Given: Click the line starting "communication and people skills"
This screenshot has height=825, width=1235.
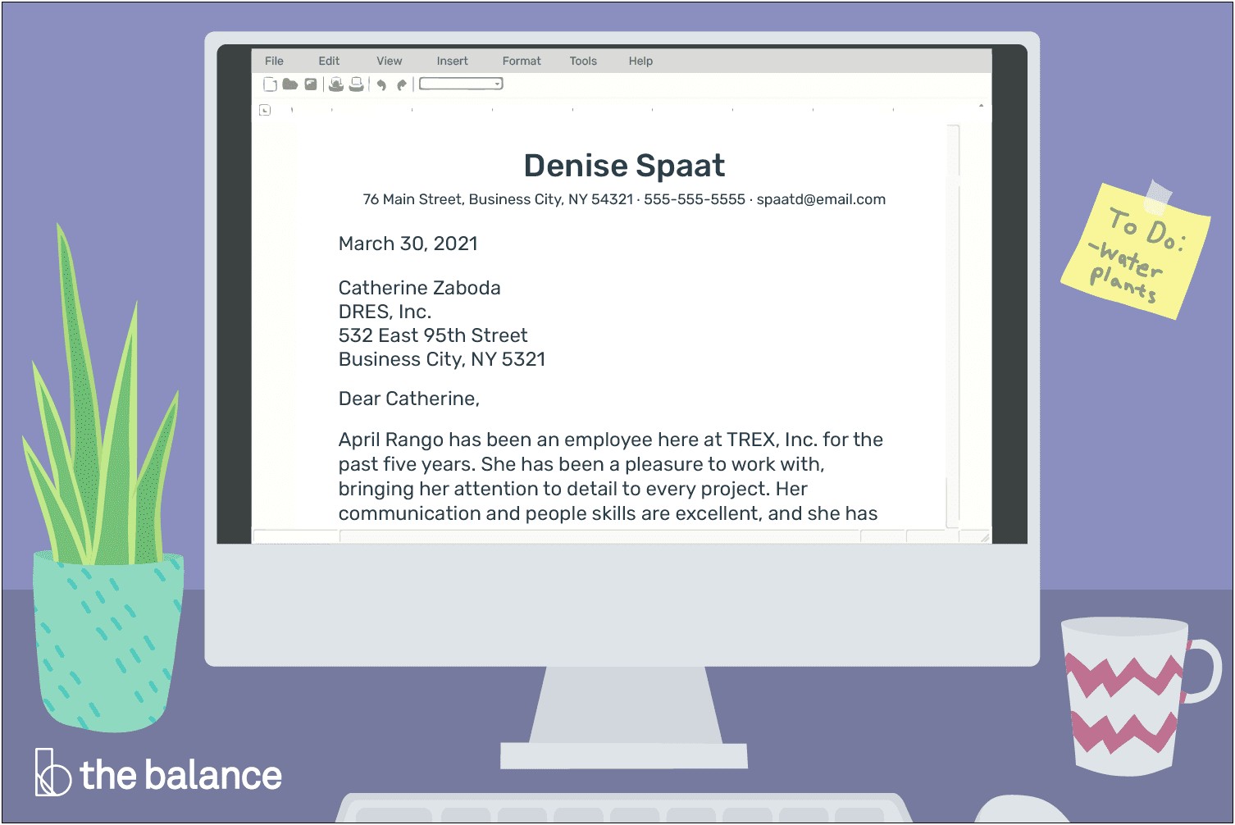Looking at the screenshot, I should (x=608, y=513).
